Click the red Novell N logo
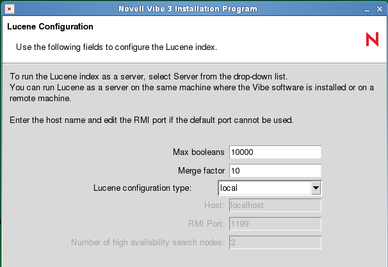This screenshot has width=388, height=267. [x=371, y=40]
